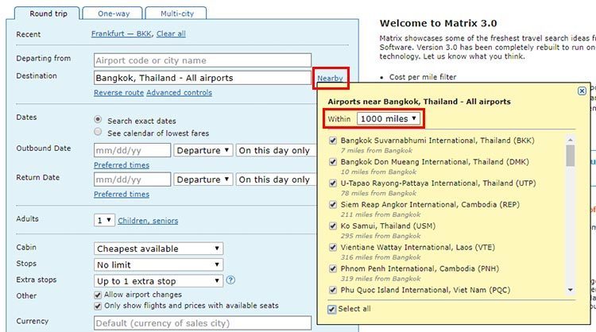Uncheck Siem Reap Angkor International (REP)
596x332 pixels.
(333, 204)
